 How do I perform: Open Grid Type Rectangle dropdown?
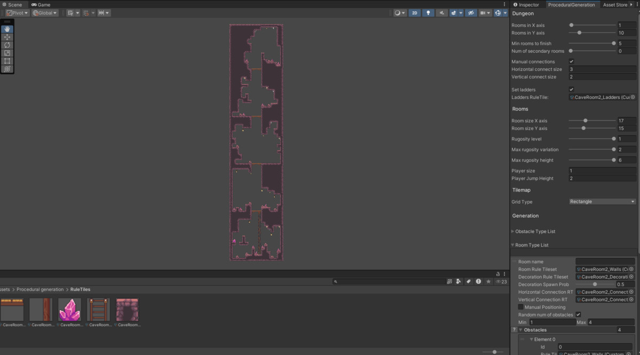pyautogui.click(x=602, y=202)
